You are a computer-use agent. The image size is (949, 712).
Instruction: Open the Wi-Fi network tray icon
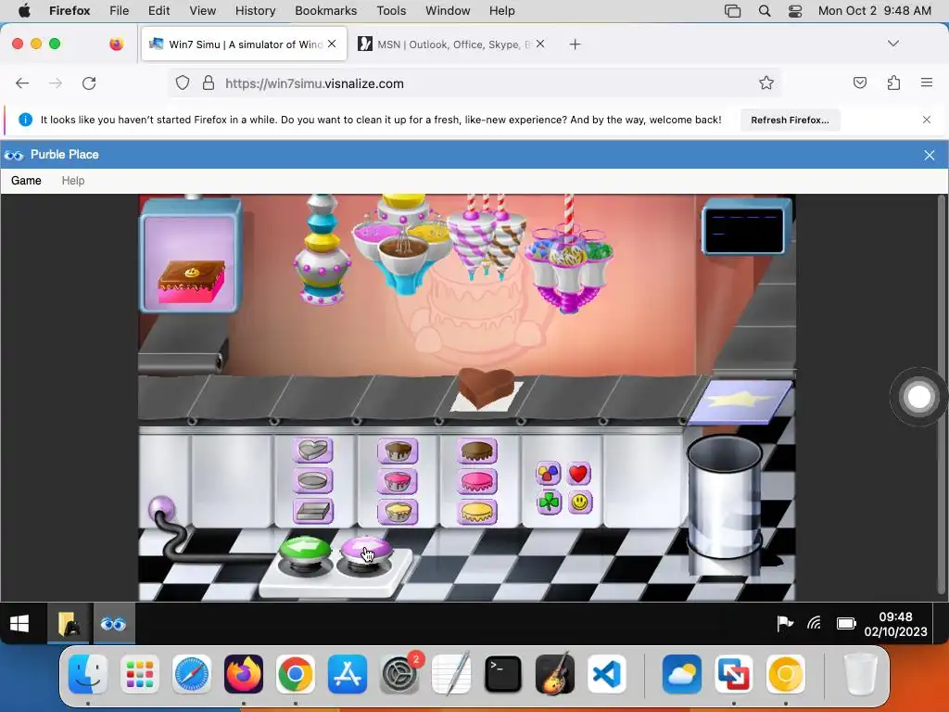coord(815,623)
